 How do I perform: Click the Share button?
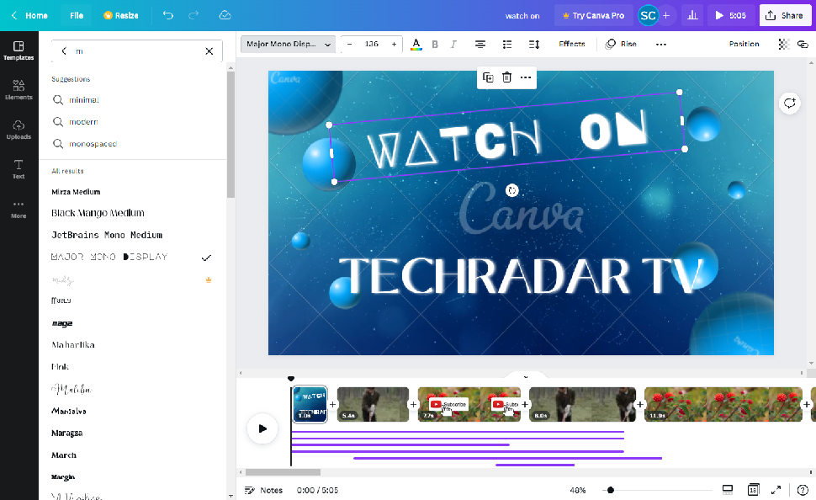pyautogui.click(x=785, y=16)
